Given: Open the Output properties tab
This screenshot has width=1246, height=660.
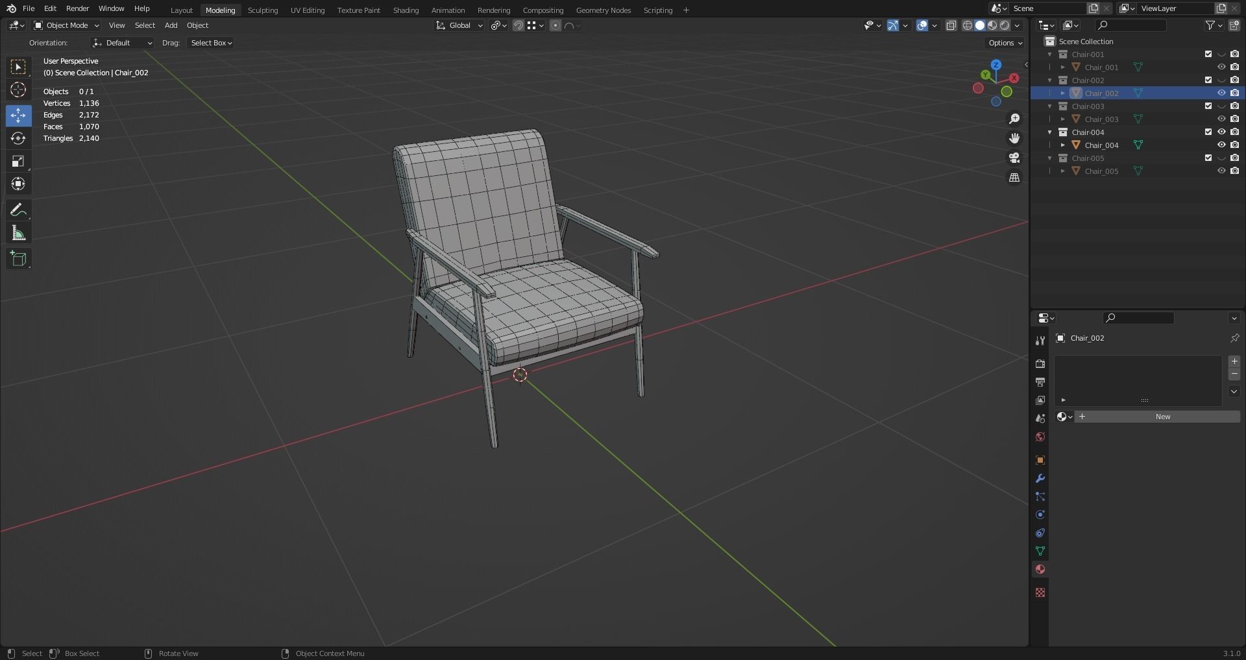Looking at the screenshot, I should (1040, 382).
